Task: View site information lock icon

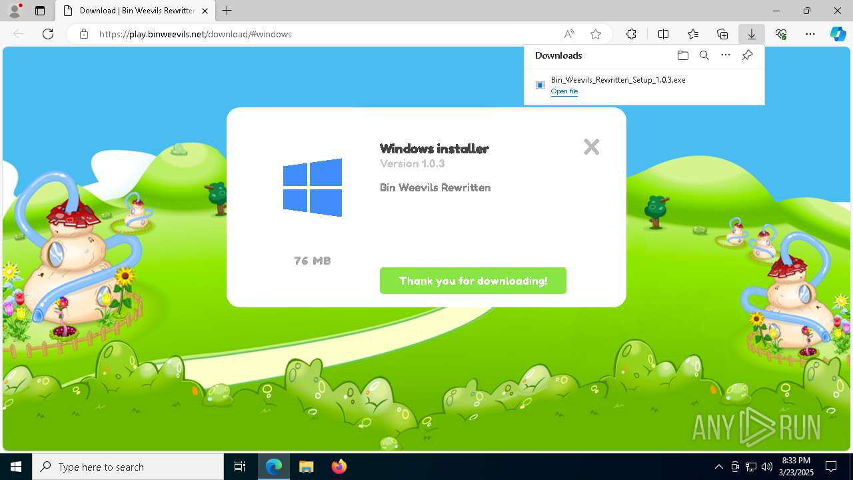Action: (83, 34)
